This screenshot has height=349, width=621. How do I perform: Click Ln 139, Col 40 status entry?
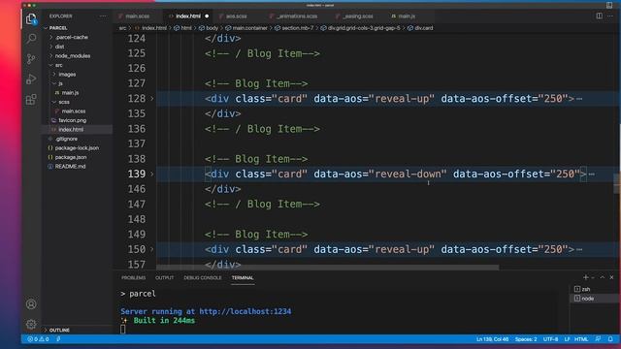(x=492, y=339)
